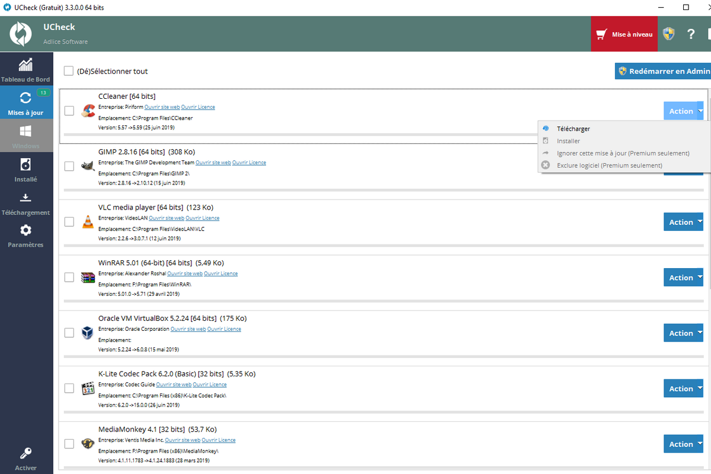Select 'Emplacement: F:\Program Files\WinRAR\' text

(x=145, y=285)
